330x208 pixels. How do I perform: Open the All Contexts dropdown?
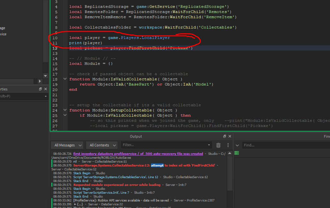coord(102,145)
